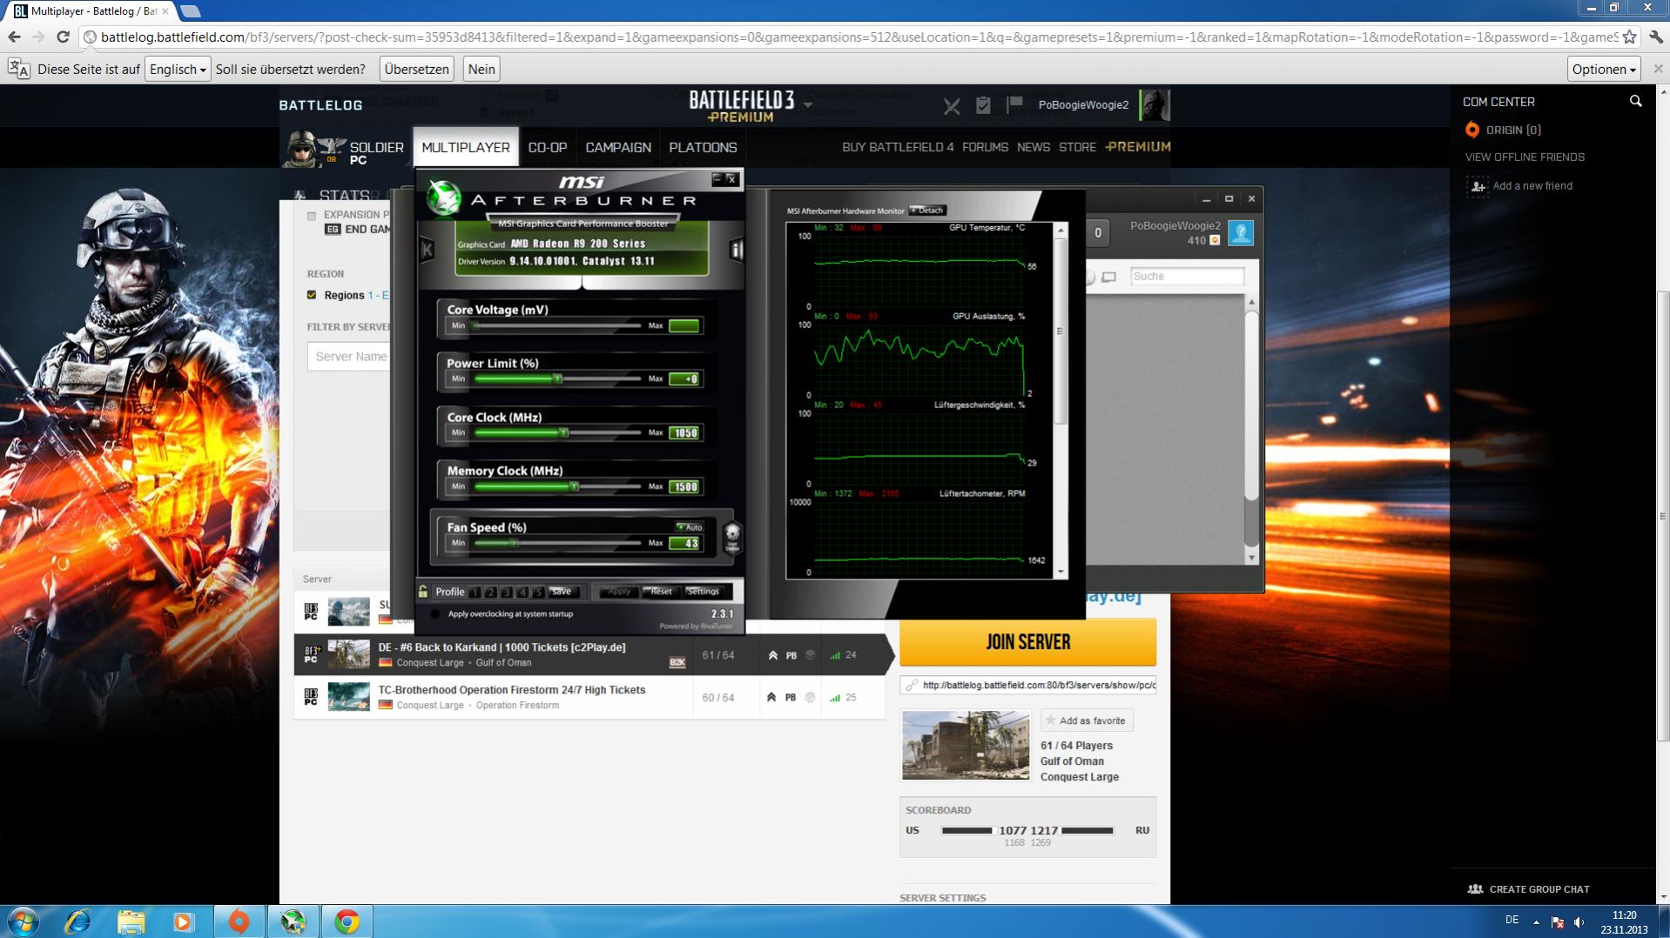This screenshot has width=1670, height=938.
Task: Detach the Afterburner Hardware Monitor
Action: (x=927, y=211)
